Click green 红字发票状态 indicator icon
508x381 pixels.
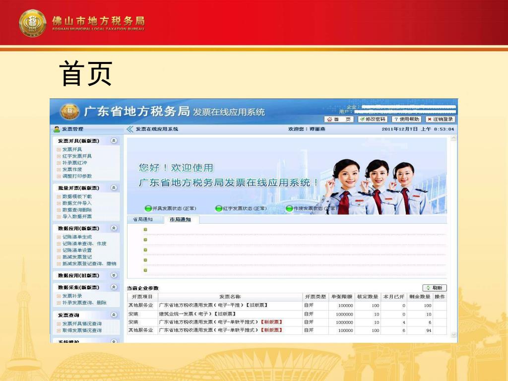219,208
